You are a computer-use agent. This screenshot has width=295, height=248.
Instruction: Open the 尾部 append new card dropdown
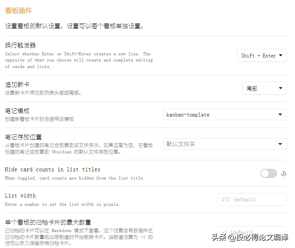[x=264, y=88]
